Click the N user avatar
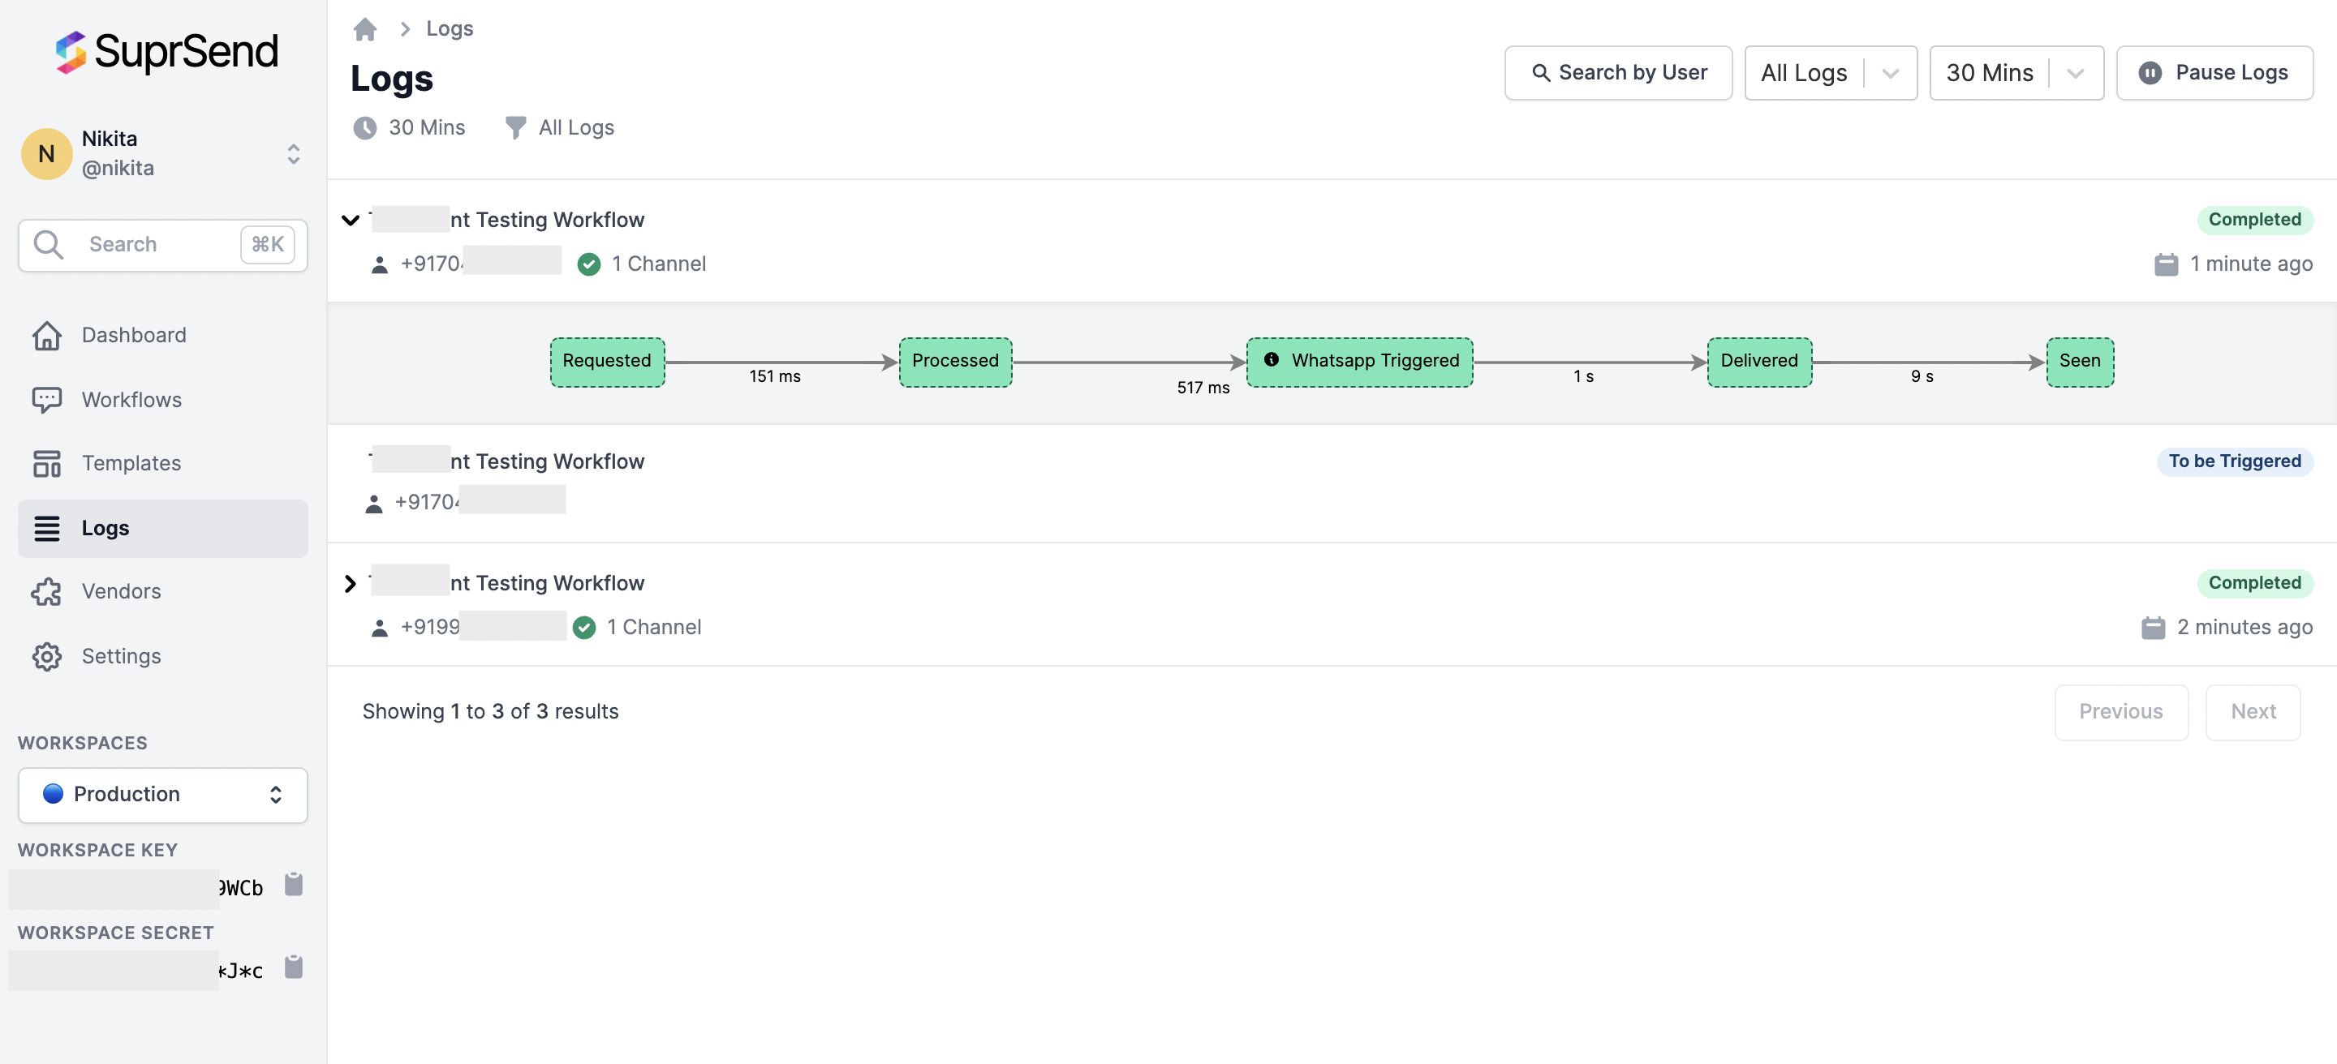Screen dimensions: 2337x1064 point(46,154)
